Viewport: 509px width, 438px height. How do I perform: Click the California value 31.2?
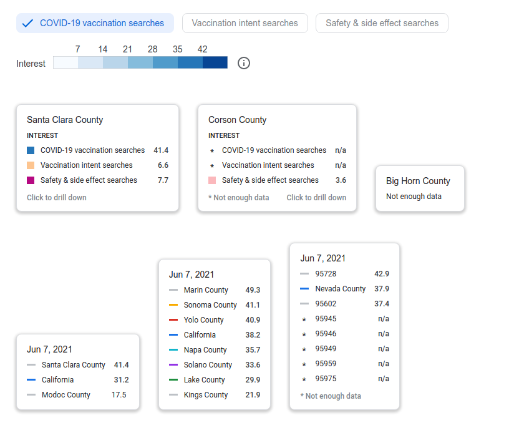coord(121,379)
